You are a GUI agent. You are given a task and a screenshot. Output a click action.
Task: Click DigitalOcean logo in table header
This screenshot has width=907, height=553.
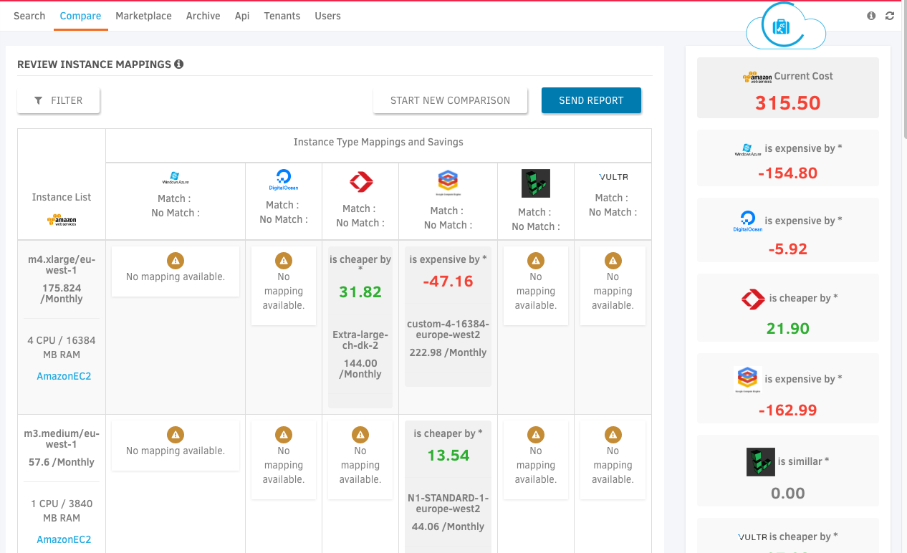pos(284,181)
